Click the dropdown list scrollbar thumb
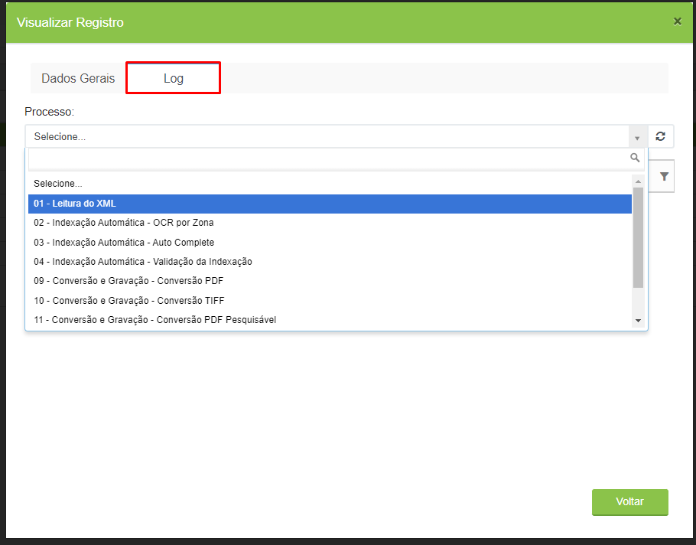The image size is (696, 545). point(639,237)
